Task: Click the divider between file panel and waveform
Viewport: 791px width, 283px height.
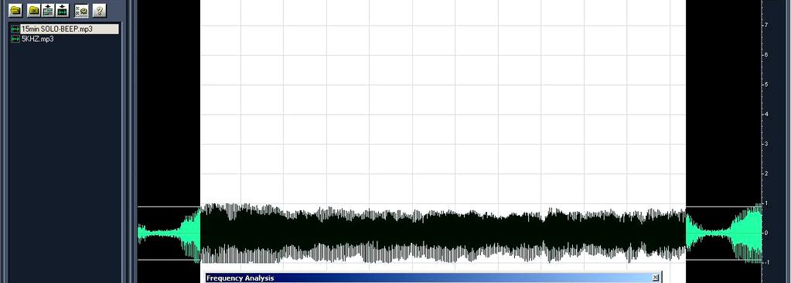Action: 130,141
